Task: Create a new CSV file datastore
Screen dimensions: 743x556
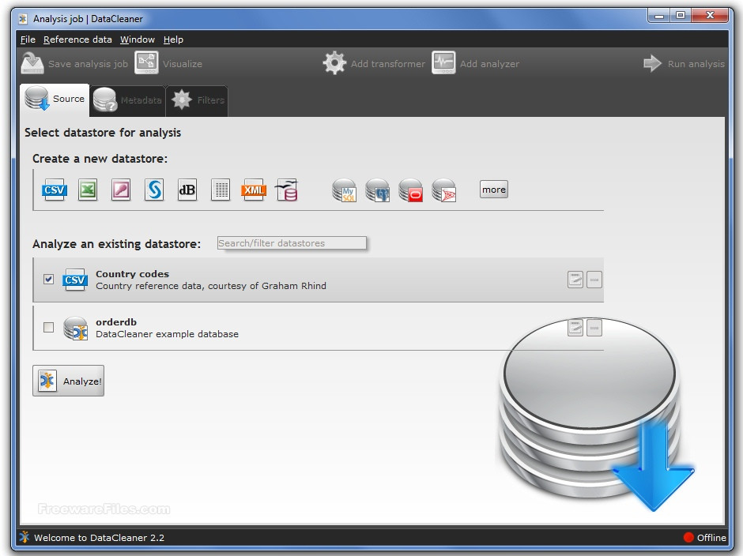Action: [x=55, y=190]
